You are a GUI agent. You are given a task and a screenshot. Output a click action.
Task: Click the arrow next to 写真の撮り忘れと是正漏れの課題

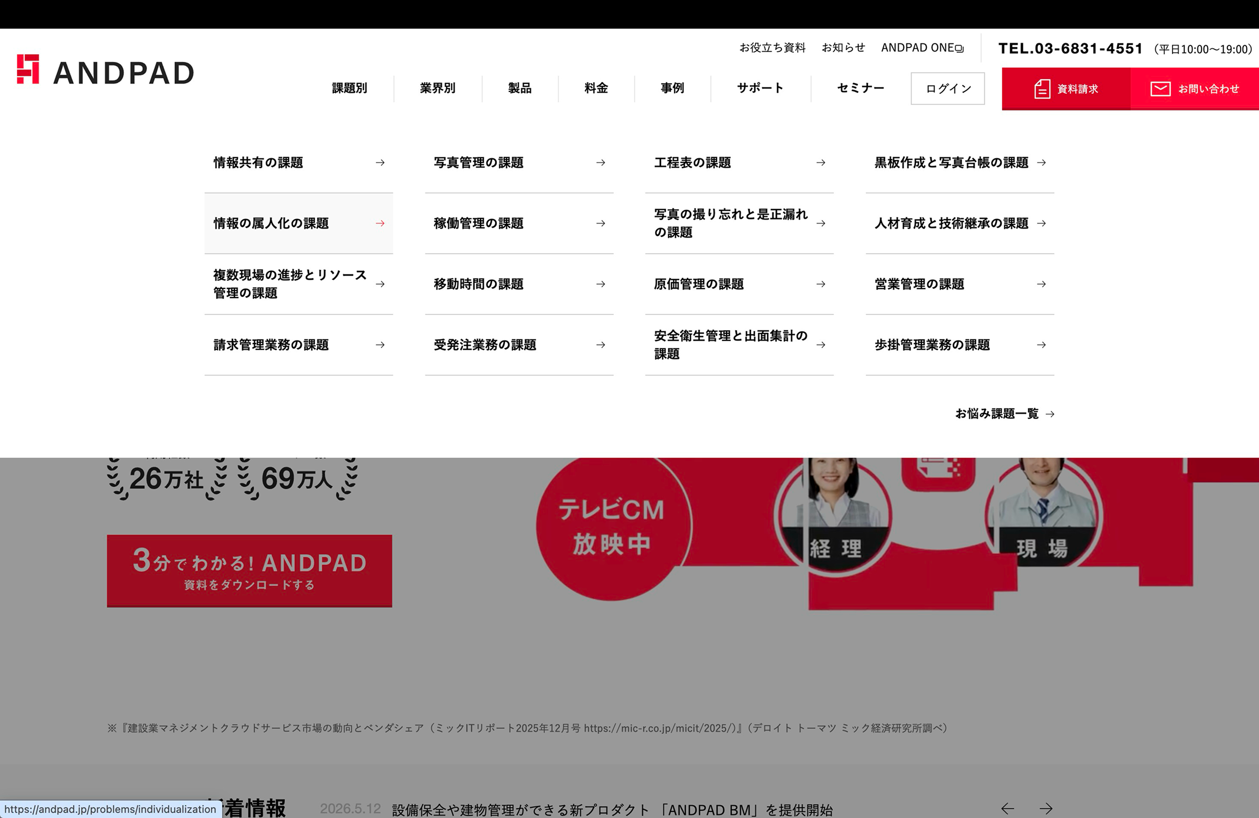pyautogui.click(x=820, y=223)
